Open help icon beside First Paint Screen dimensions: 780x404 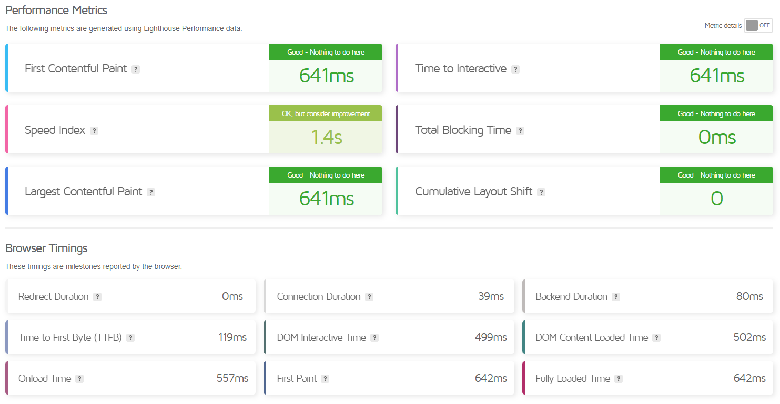point(326,379)
